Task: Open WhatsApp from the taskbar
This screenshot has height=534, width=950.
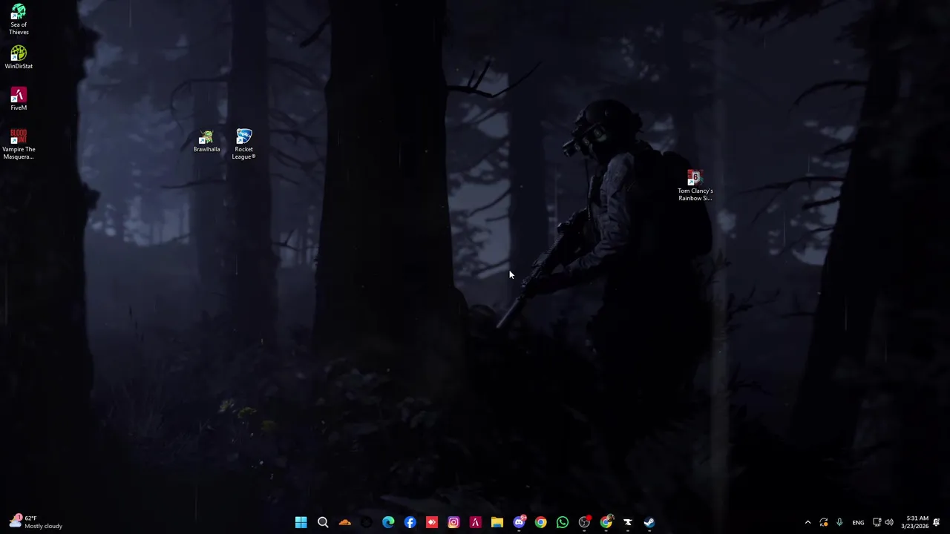Action: pos(562,522)
